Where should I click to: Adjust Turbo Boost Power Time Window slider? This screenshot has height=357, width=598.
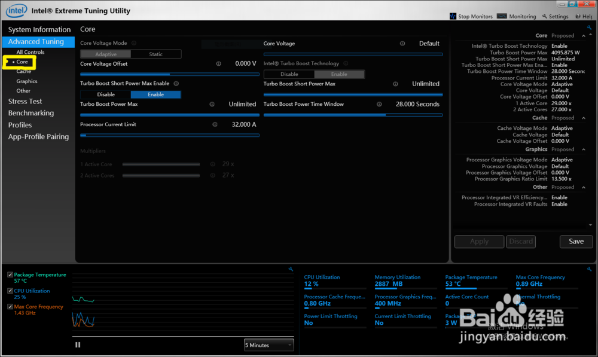353,115
